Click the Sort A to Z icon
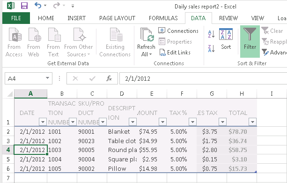Screen dimensions: 287x183 point(211,34)
